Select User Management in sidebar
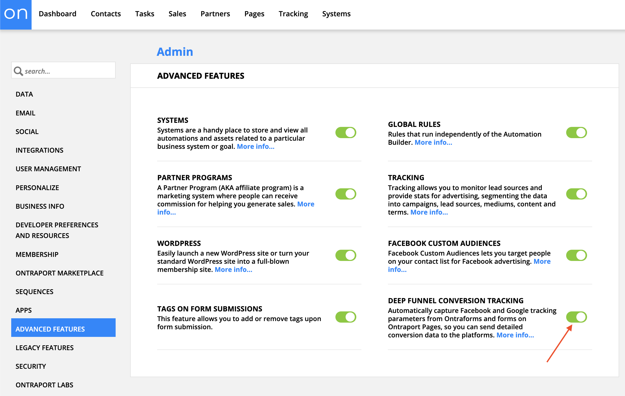The height and width of the screenshot is (396, 625). tap(48, 169)
